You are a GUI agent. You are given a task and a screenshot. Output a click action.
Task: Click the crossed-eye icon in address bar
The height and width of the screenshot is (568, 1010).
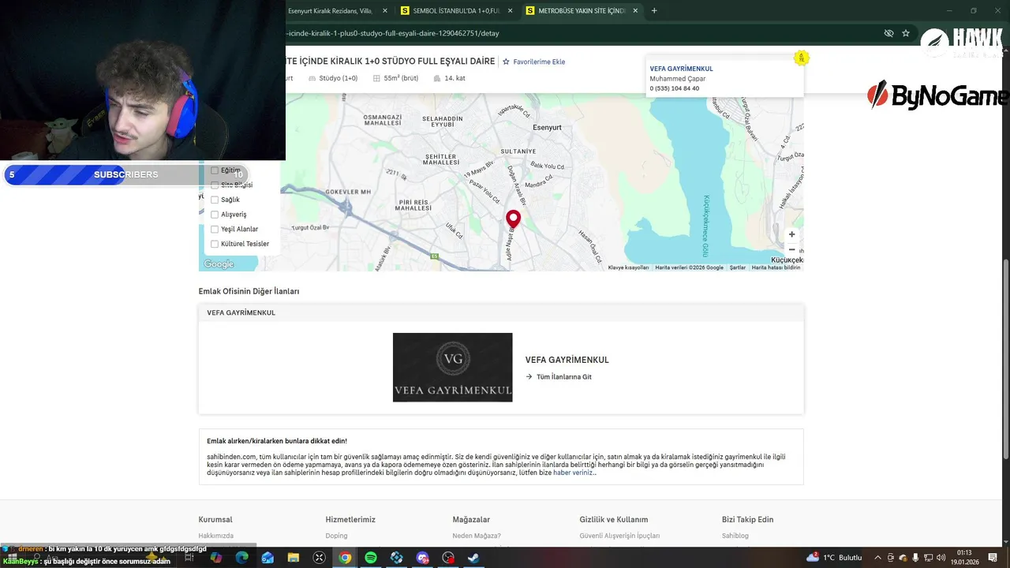click(x=888, y=33)
